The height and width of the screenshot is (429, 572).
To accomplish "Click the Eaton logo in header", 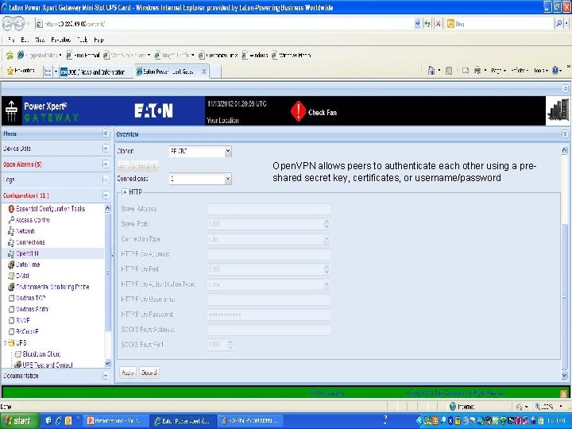I will click(153, 110).
